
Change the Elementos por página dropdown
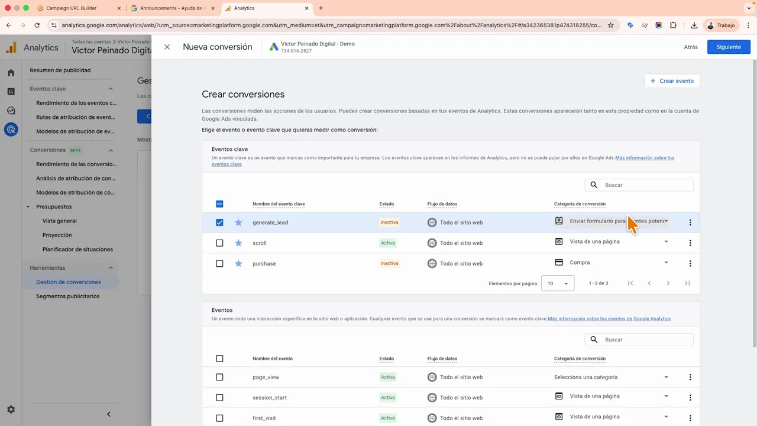[x=558, y=283]
